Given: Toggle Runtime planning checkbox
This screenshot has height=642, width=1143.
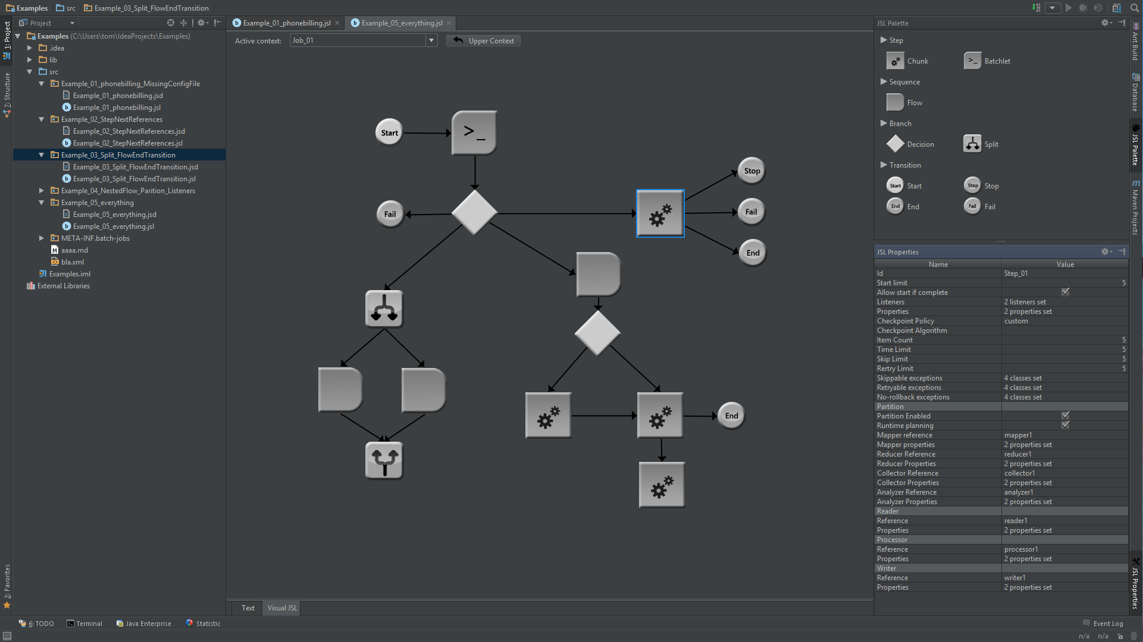Looking at the screenshot, I should click(1065, 426).
